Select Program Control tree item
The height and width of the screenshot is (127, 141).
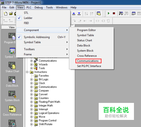click(48, 120)
